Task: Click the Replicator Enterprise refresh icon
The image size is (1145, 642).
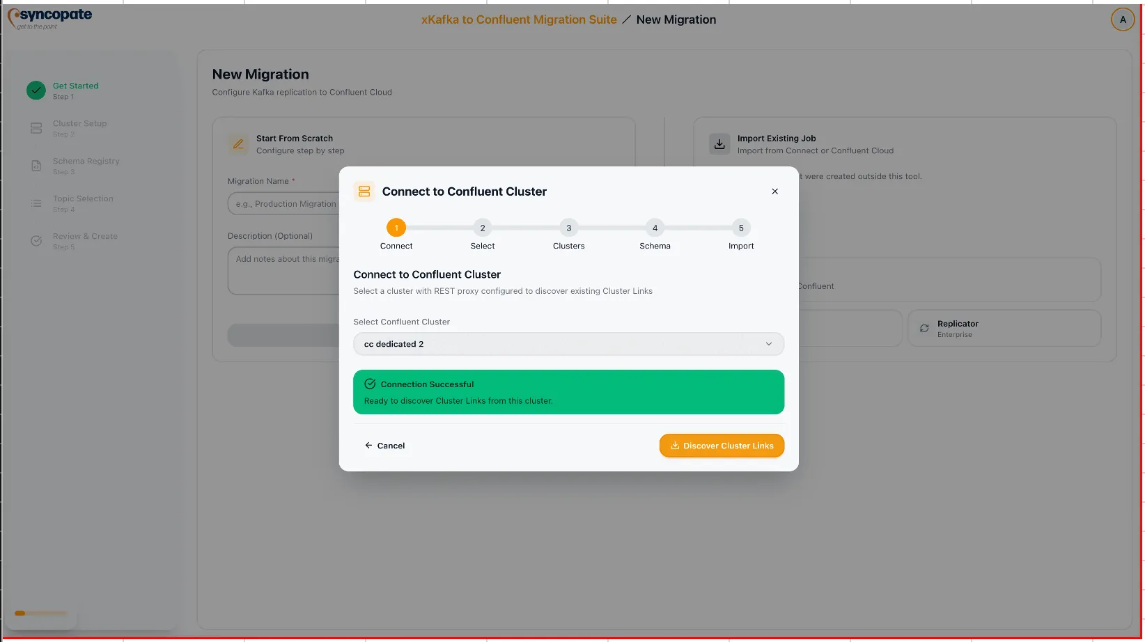Action: 924,328
